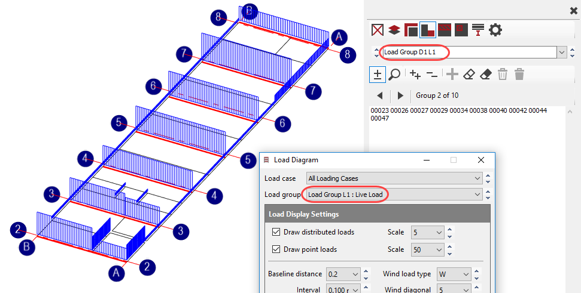Step the distributed loads Scale spinner
Screen dimensions: 581x293
pos(449,232)
